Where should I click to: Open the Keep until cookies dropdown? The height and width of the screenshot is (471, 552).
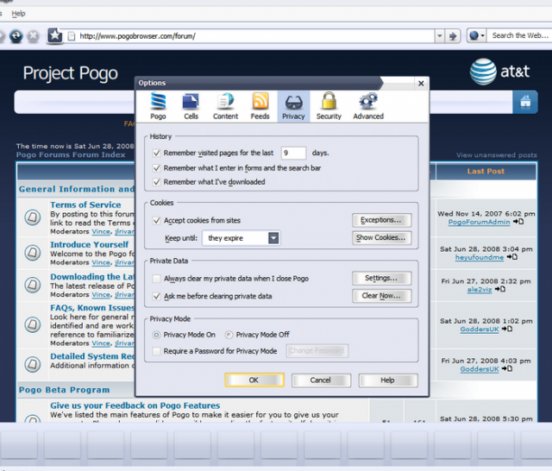(x=241, y=238)
